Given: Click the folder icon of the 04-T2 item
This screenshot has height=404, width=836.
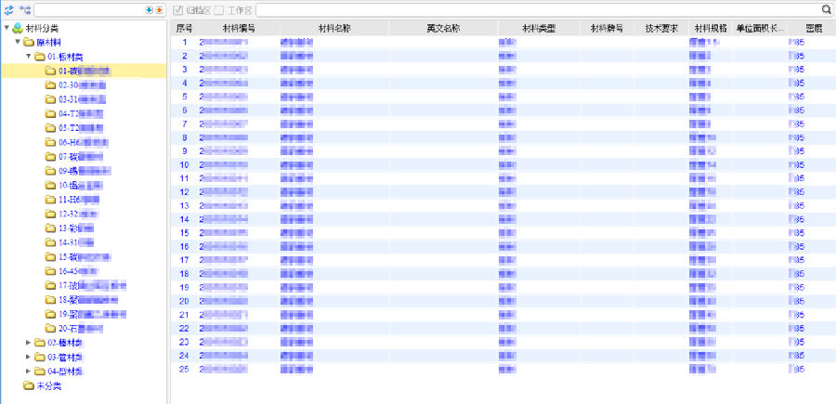Looking at the screenshot, I should (50, 113).
